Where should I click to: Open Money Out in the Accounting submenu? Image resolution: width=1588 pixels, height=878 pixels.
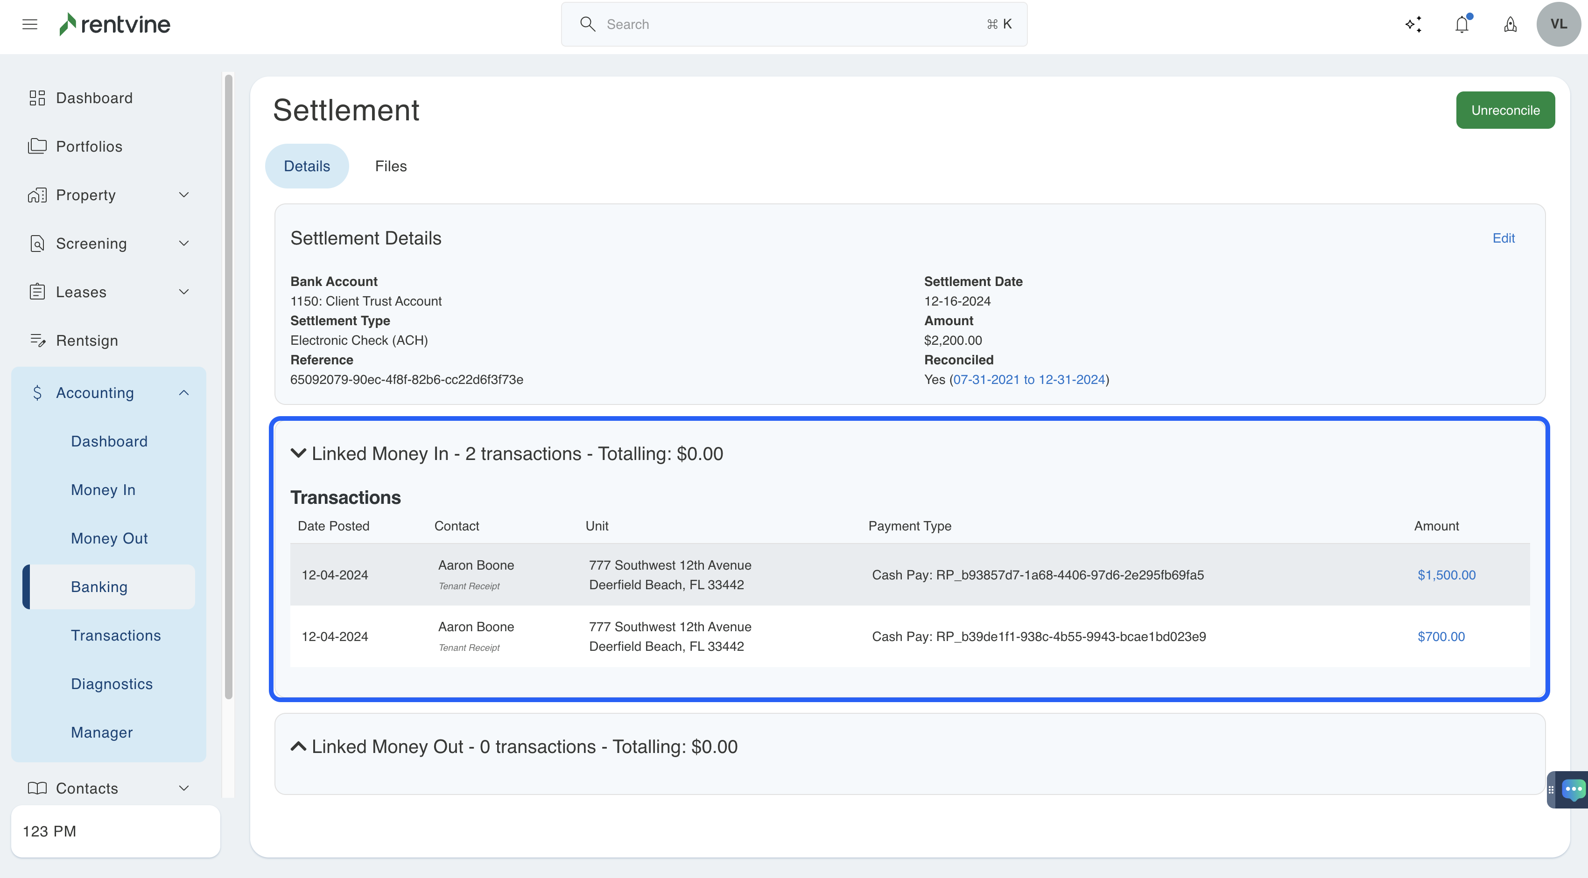[109, 538]
